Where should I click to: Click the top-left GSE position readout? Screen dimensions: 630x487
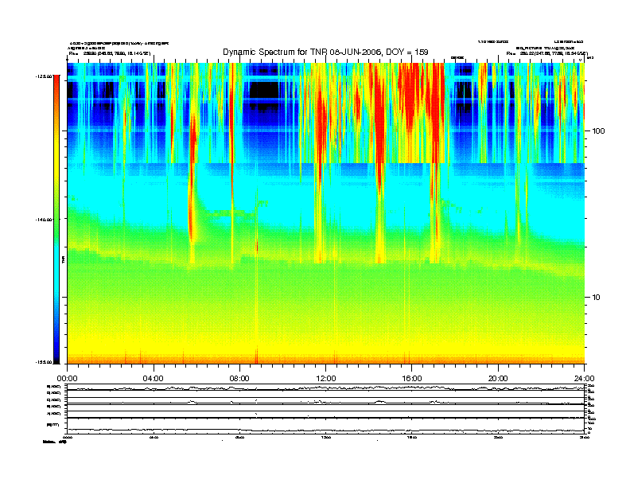coord(109,53)
